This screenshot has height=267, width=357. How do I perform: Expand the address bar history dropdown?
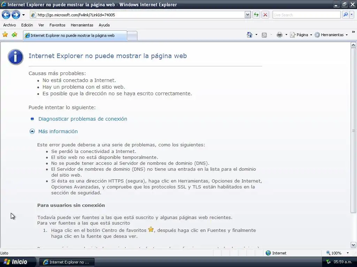click(x=248, y=15)
